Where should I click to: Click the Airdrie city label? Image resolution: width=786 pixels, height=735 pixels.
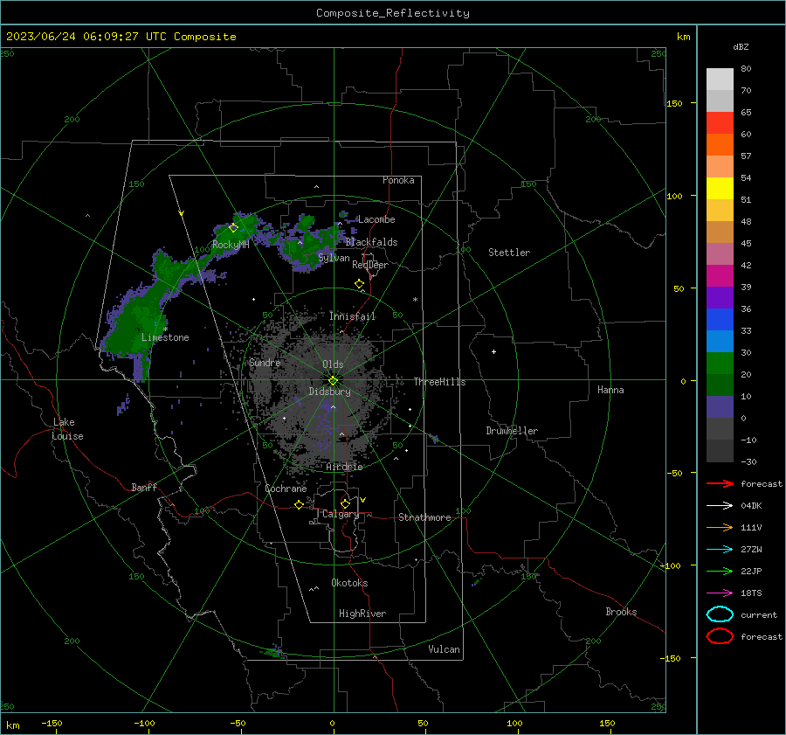tap(344, 467)
